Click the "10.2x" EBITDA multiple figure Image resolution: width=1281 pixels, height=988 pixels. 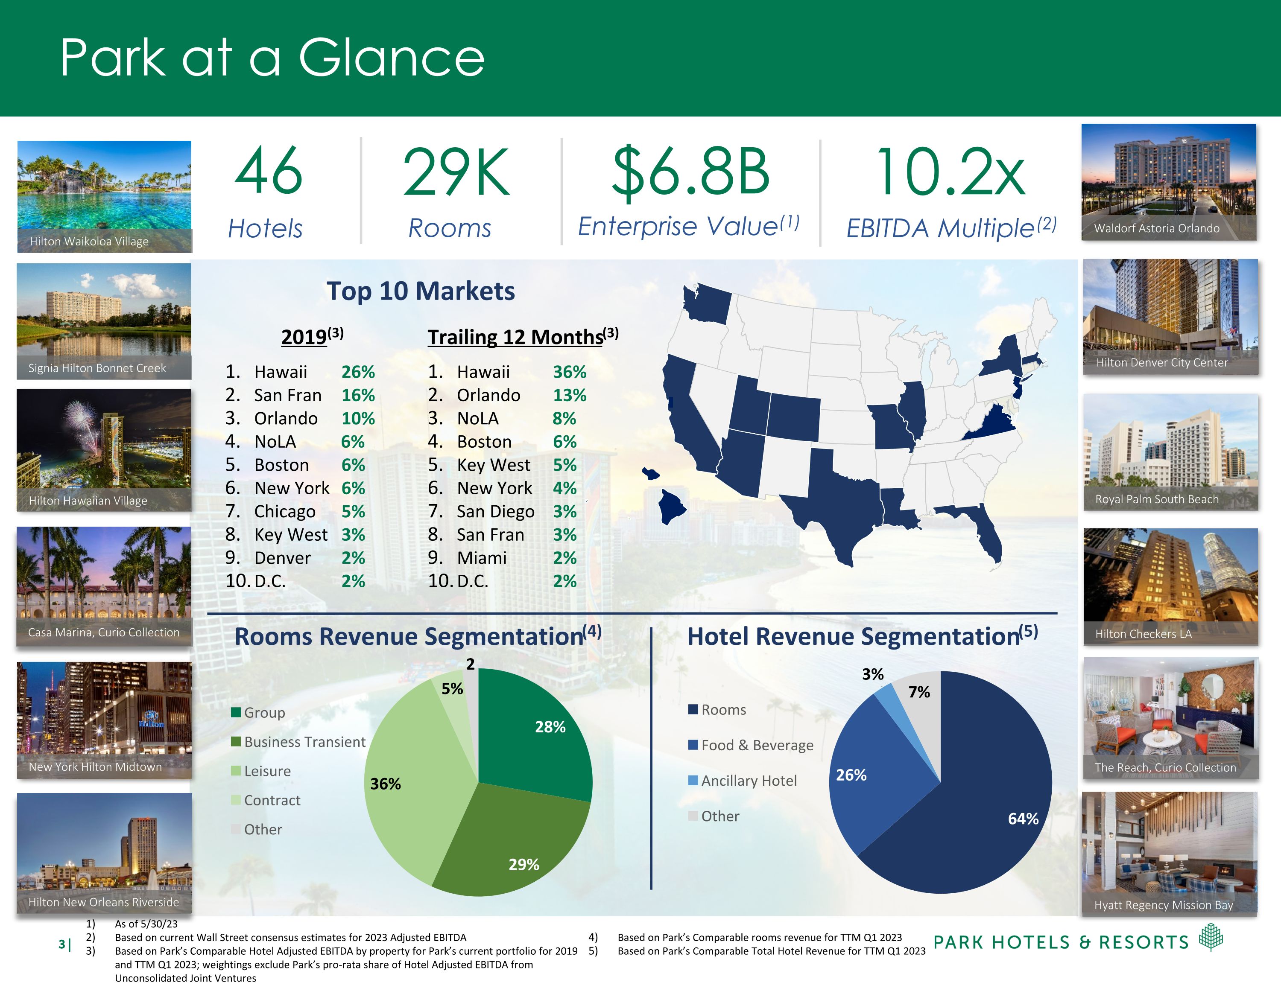(950, 172)
